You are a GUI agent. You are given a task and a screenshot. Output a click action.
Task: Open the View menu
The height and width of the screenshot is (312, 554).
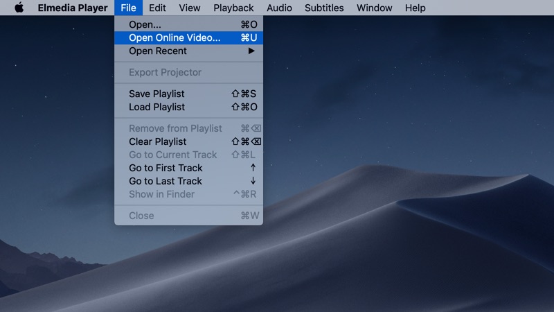pos(189,8)
